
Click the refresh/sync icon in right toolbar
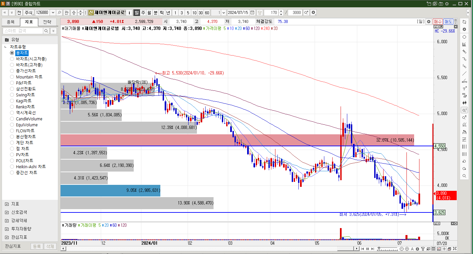pos(464,22)
